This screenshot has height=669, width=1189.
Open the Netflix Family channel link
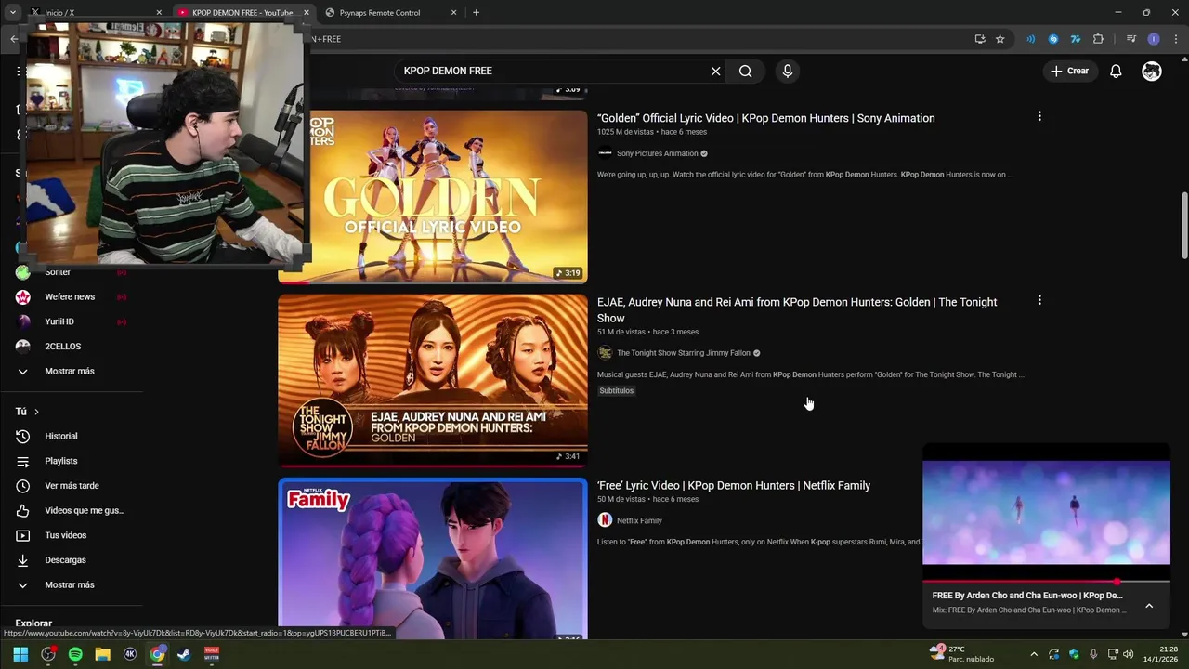(639, 520)
